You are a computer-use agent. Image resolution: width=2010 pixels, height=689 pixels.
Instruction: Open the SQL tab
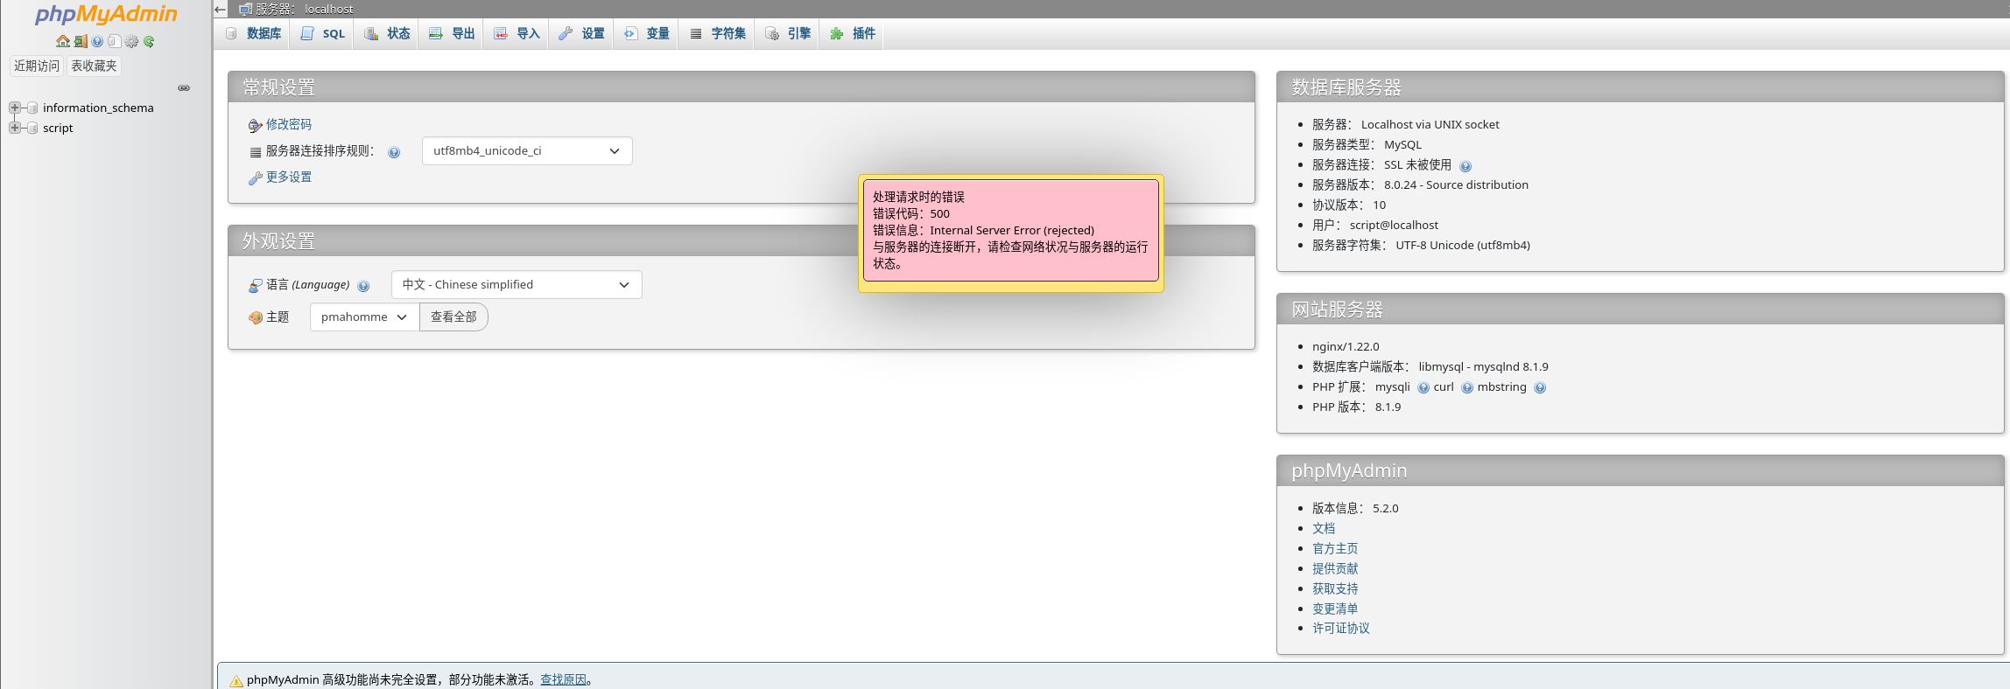322,33
